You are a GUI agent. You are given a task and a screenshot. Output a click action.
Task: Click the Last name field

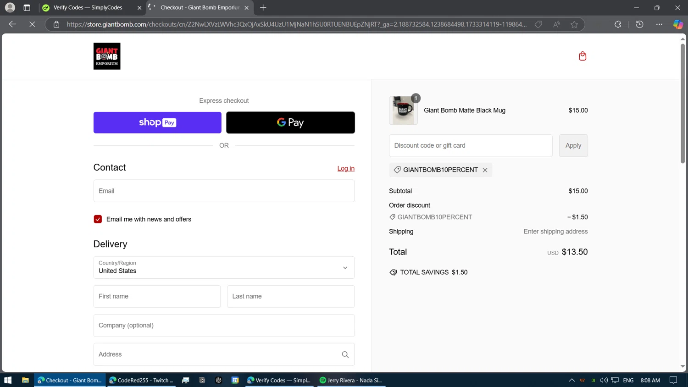[291, 296]
